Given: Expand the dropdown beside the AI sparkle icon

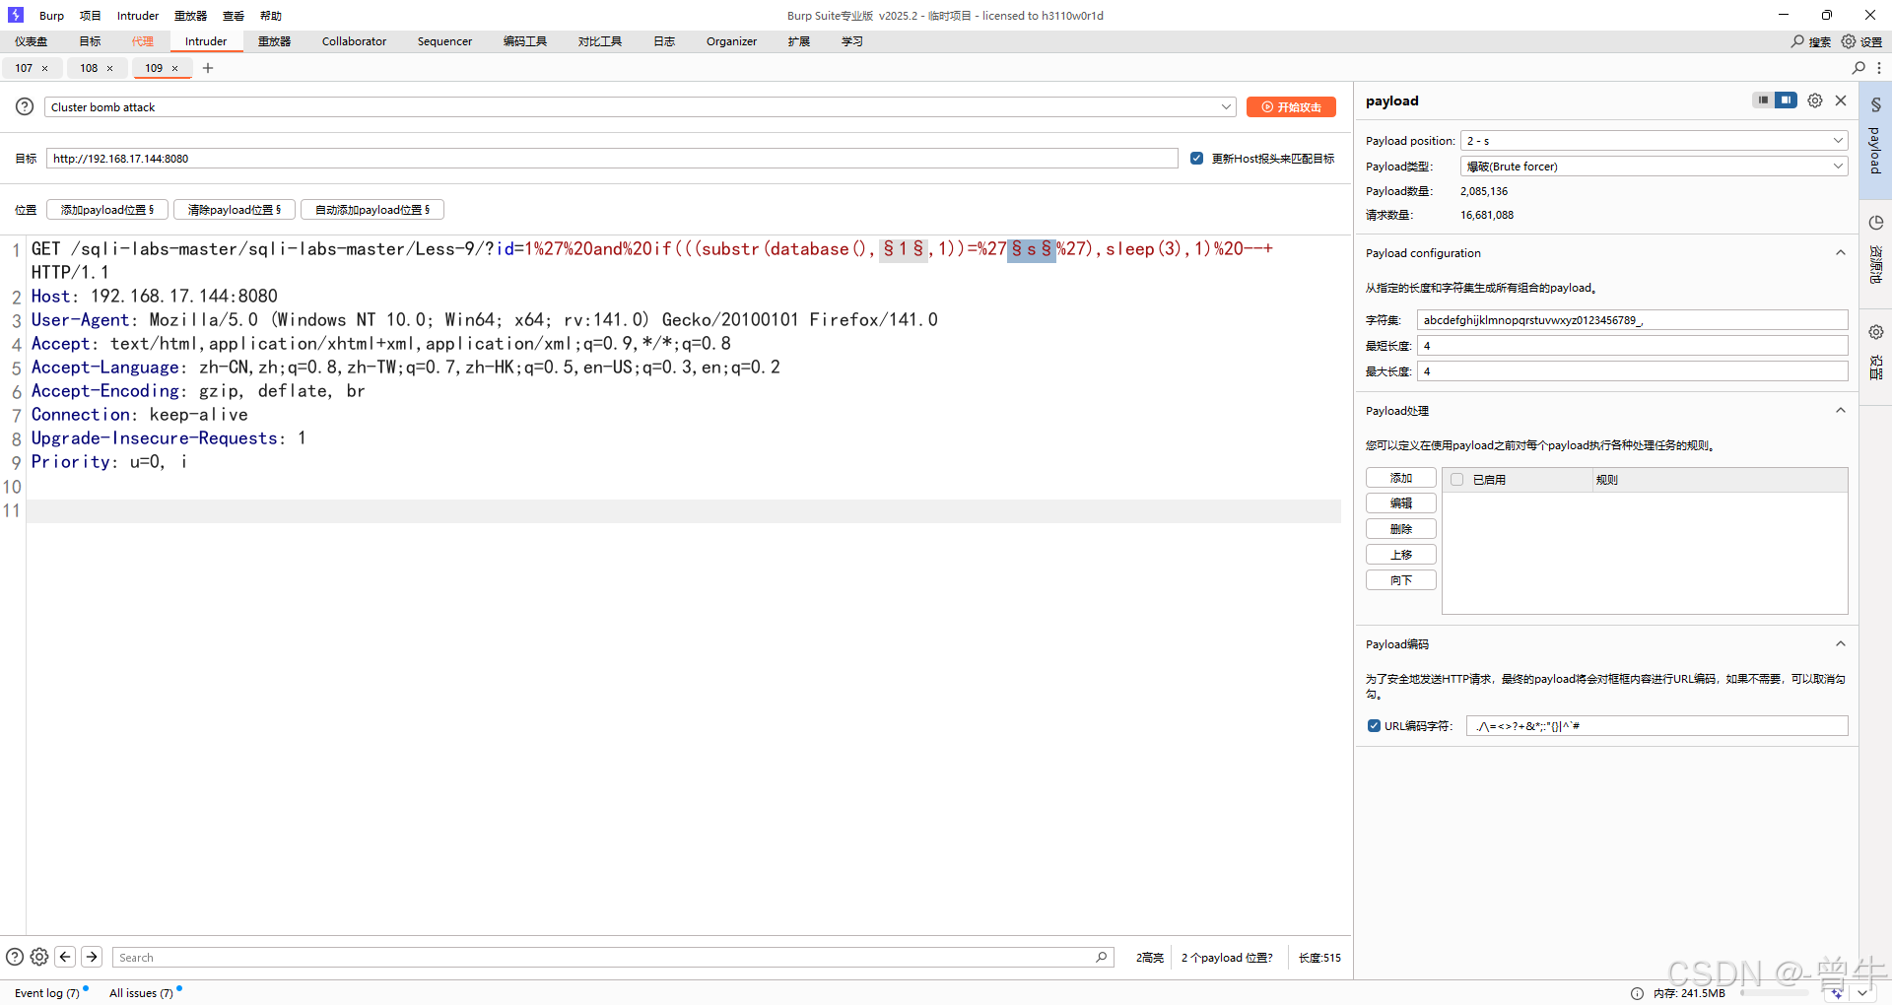Looking at the screenshot, I should click(1862, 993).
